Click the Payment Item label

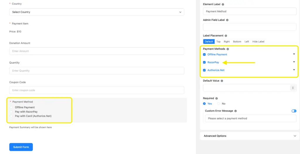pos(20,24)
